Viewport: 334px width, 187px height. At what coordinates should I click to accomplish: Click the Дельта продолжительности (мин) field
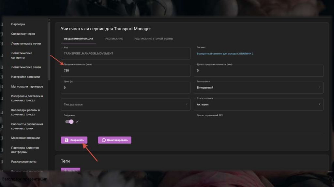tap(258, 70)
